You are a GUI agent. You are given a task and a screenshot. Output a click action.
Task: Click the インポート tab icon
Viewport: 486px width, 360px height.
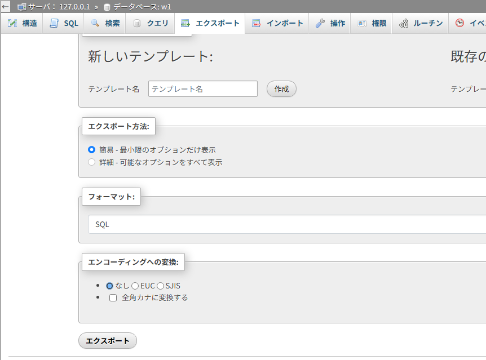(x=257, y=24)
